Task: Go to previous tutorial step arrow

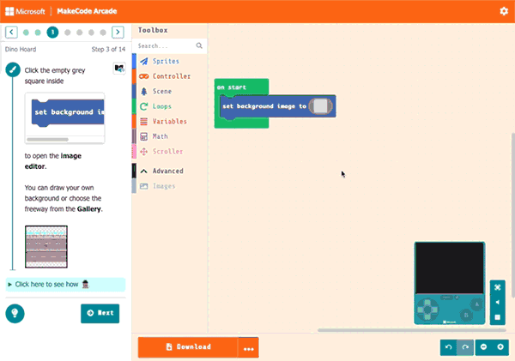Action: (x=11, y=33)
